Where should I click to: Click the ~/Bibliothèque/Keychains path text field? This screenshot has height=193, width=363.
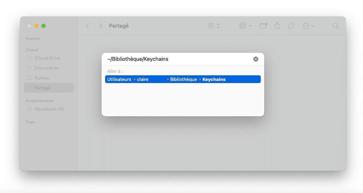(x=177, y=59)
